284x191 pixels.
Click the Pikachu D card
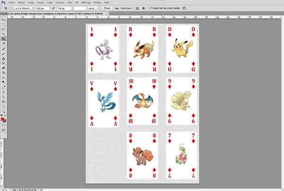181,50
